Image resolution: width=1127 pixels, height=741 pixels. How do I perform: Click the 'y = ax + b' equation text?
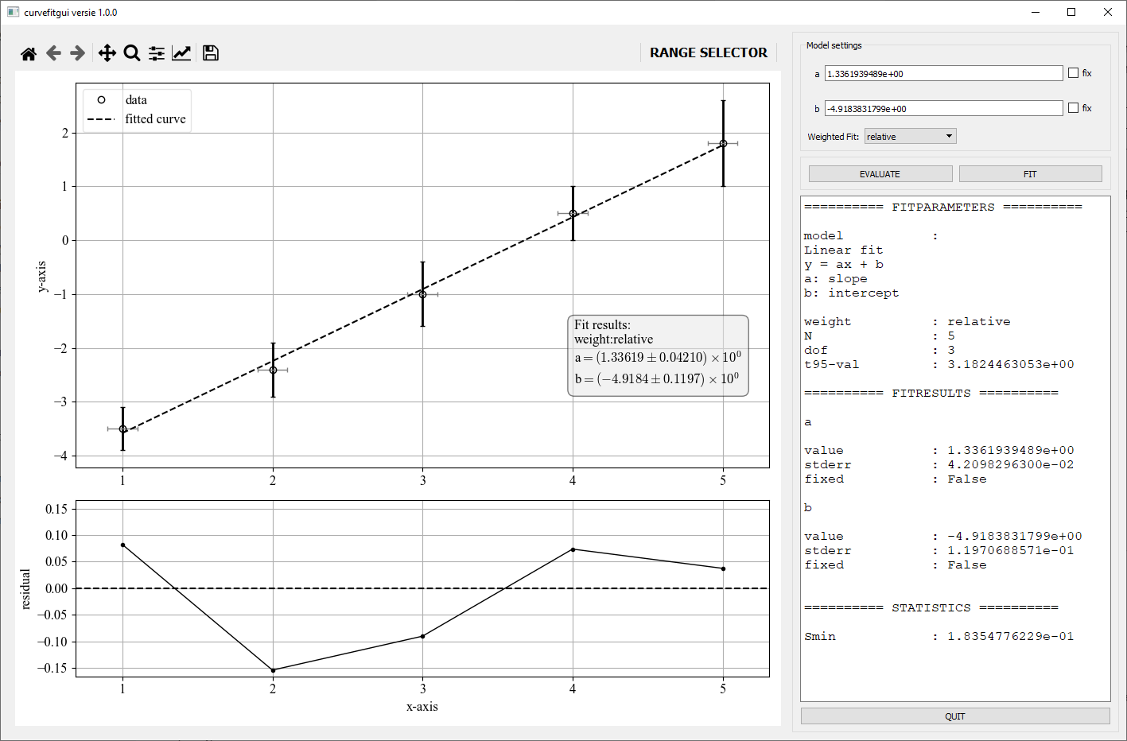pyautogui.click(x=843, y=264)
